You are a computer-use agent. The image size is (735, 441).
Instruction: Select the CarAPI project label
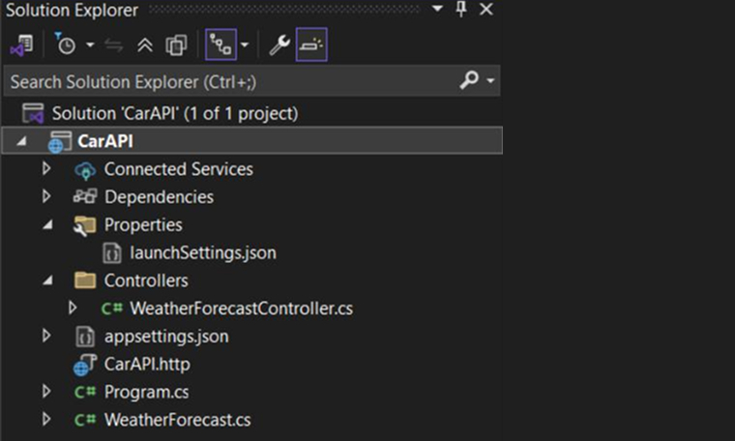click(x=105, y=141)
